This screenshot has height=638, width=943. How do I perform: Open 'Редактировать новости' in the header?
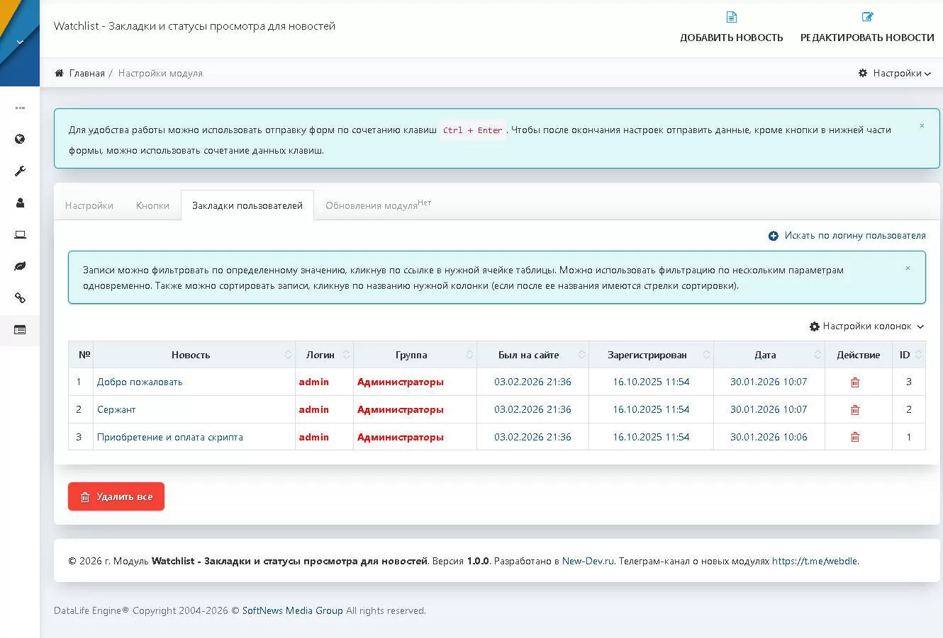pyautogui.click(x=866, y=27)
